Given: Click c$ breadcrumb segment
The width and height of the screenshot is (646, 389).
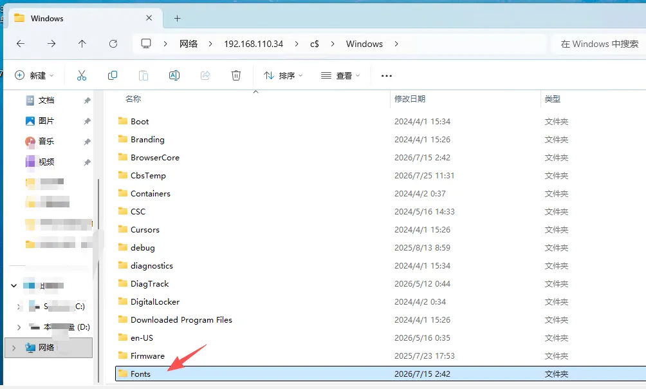Looking at the screenshot, I should tap(315, 44).
